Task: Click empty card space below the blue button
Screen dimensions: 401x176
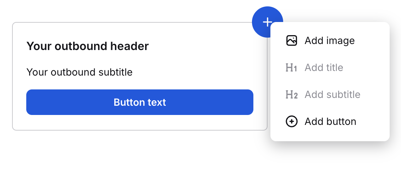Action: coord(139,122)
